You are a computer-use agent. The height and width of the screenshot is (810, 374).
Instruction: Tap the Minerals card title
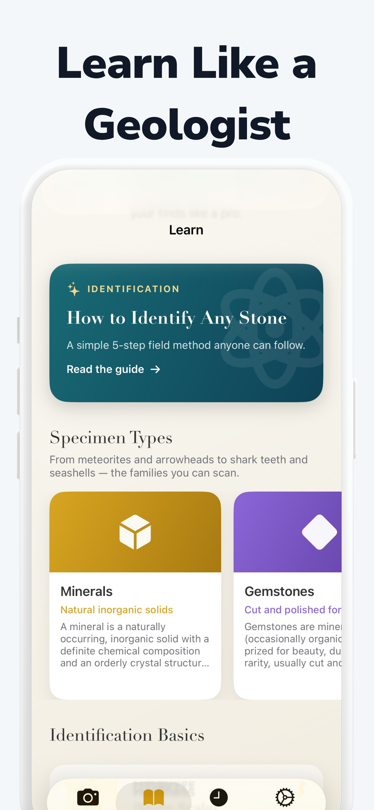86,592
